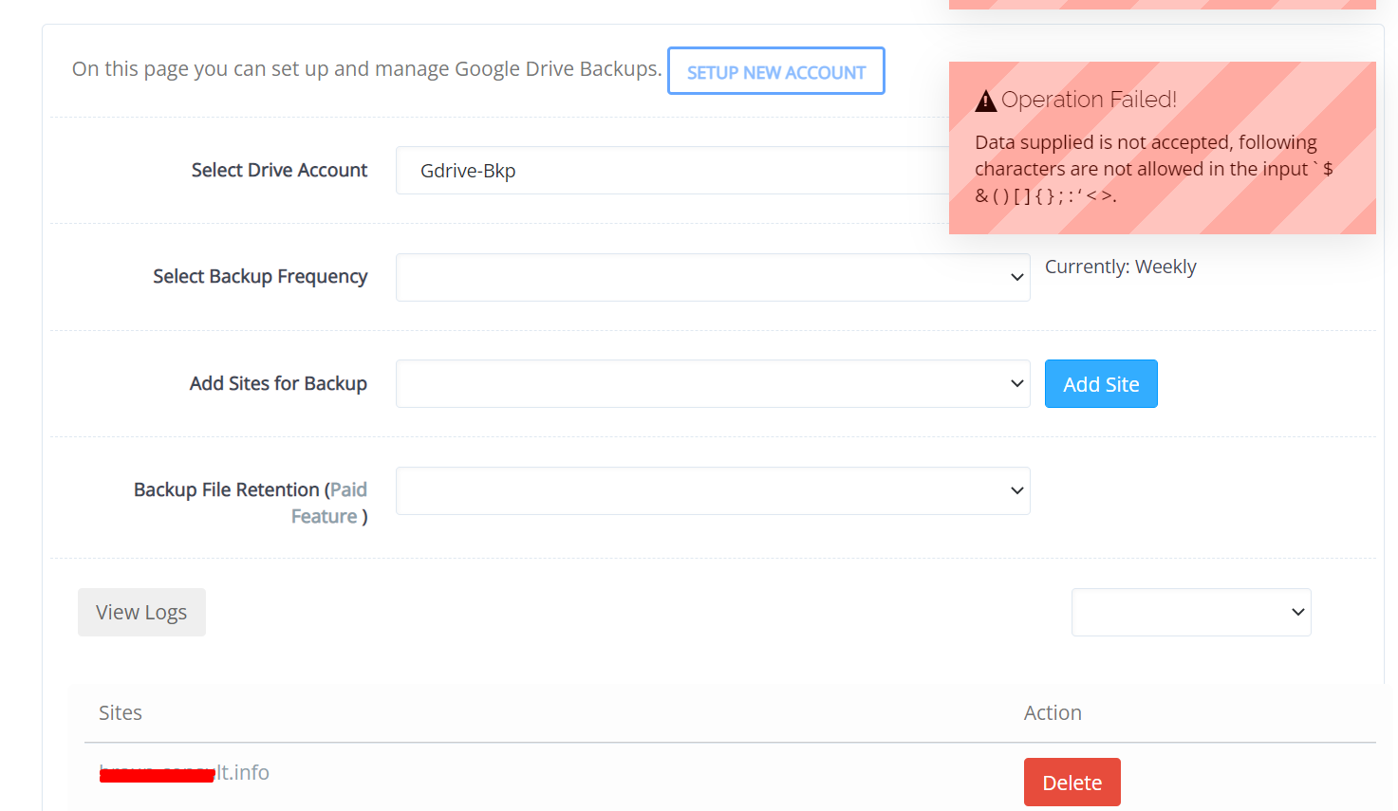This screenshot has height=811, width=1398.
Task: Click the chevron on the frequency selector
Action: (x=1016, y=277)
